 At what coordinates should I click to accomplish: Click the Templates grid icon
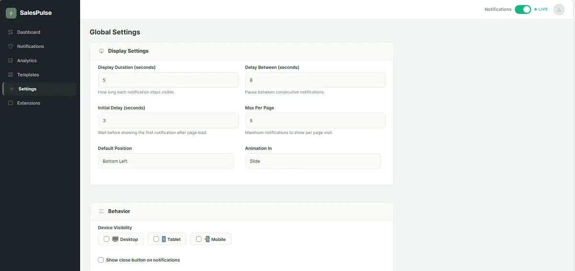point(11,75)
